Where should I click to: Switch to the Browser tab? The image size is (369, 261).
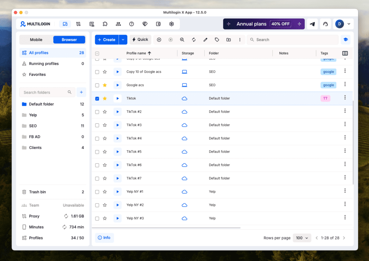tap(69, 40)
